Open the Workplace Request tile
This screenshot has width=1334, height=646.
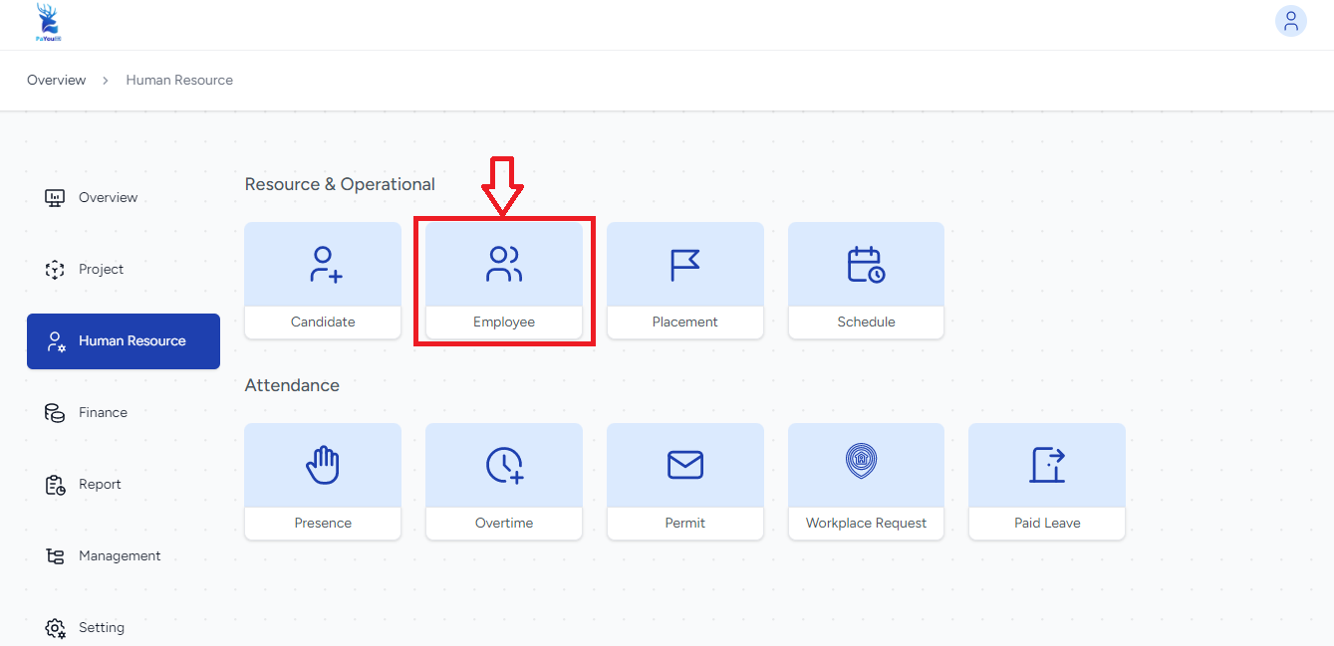click(866, 482)
